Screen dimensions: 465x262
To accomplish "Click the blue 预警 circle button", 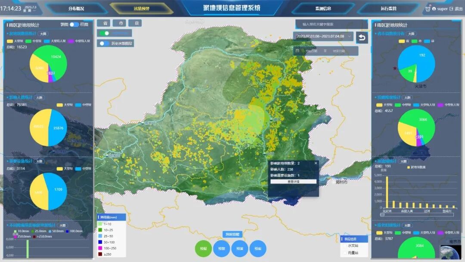I will [x=222, y=248].
